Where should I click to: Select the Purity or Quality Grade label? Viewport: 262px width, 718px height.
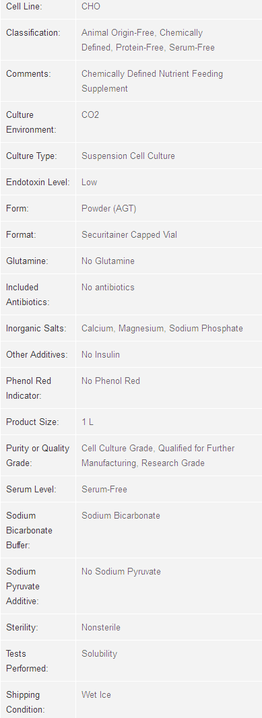(x=38, y=455)
